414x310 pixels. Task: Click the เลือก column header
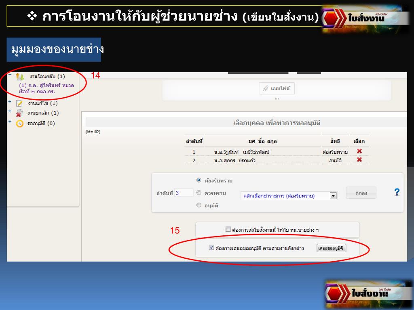(359, 141)
